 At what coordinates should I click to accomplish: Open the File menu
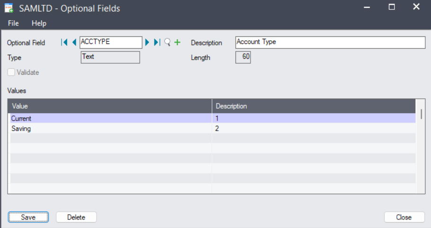coord(13,23)
